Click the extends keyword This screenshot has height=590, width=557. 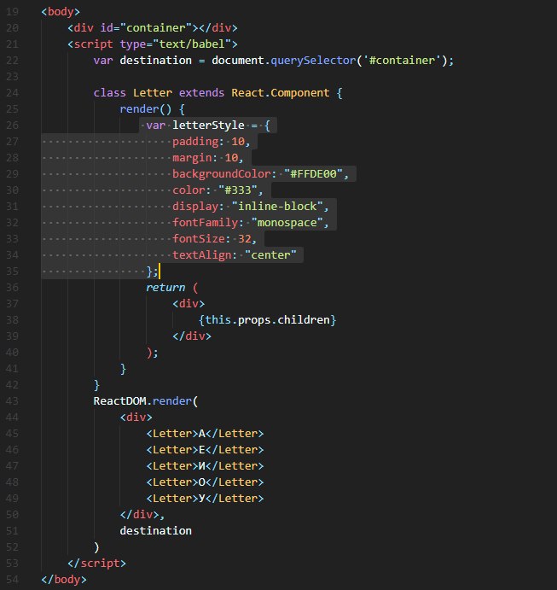(201, 92)
